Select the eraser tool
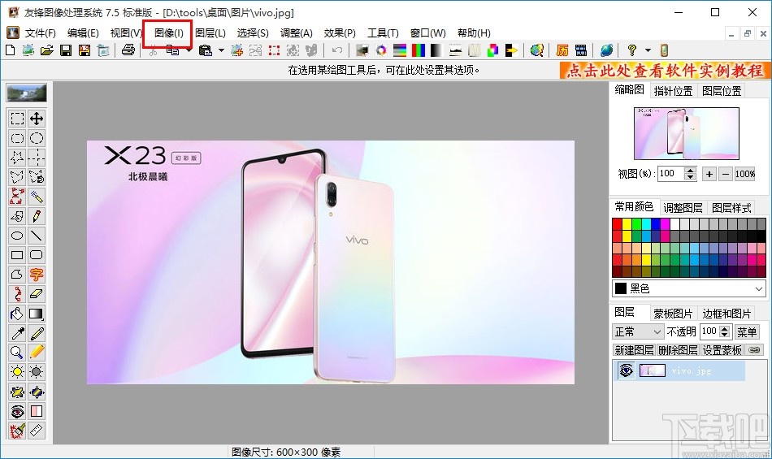This screenshot has width=772, height=459. coord(37,294)
